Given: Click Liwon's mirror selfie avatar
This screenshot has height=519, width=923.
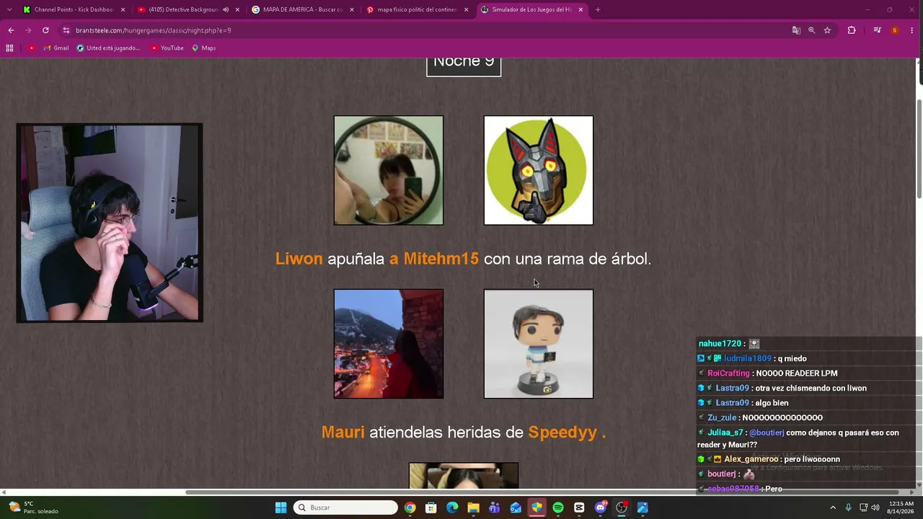Looking at the screenshot, I should pos(389,171).
